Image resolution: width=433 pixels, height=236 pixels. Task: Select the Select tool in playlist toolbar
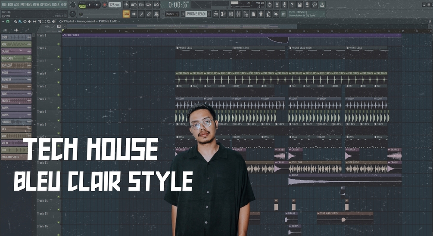44,21
